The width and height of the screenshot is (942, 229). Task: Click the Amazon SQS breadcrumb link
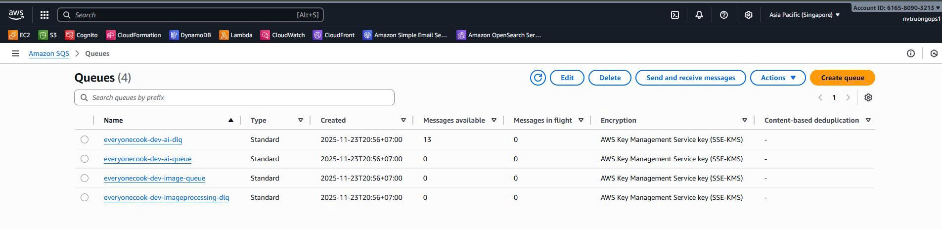[x=49, y=53]
